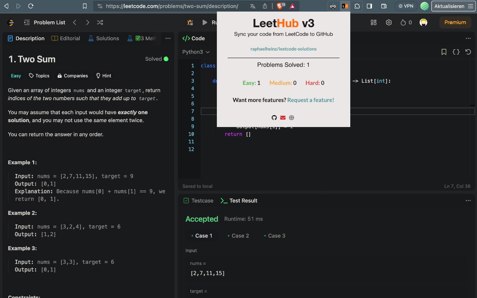Open the LeetCode settings gear icon

(x=389, y=22)
